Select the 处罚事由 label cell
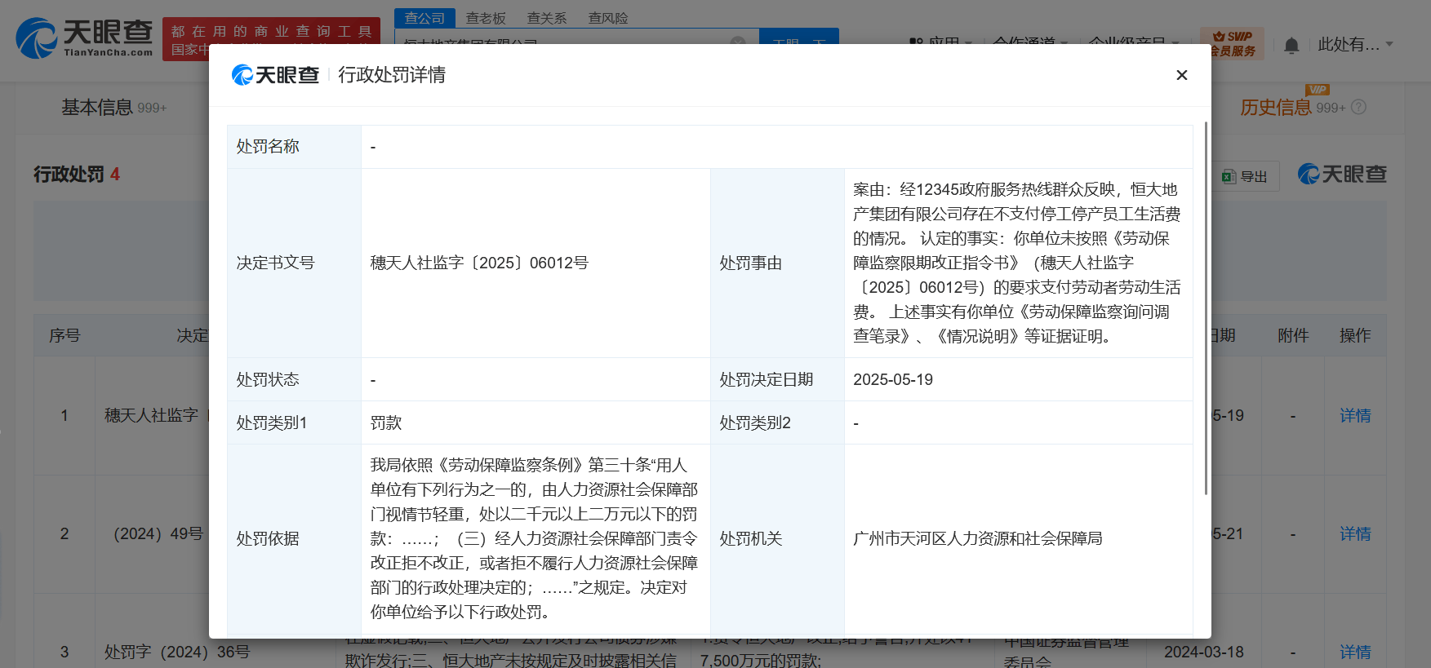The height and width of the screenshot is (668, 1431). [777, 263]
